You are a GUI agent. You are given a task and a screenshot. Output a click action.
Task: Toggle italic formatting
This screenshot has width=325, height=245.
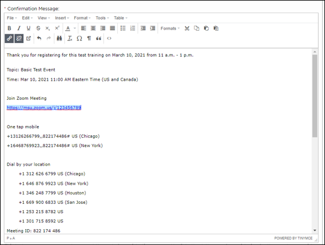point(19,28)
